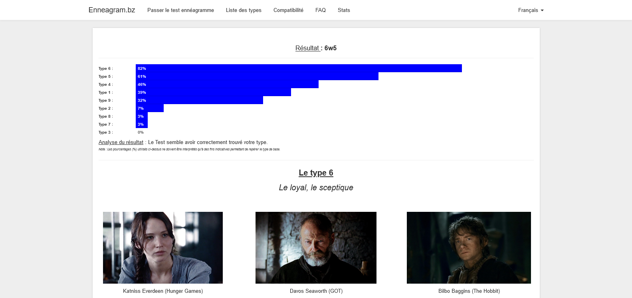632x298 pixels.
Task: Expand the Français language dropdown
Action: click(x=531, y=10)
